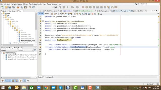
Task: Click the Paste clipboard icon
Action: [25, 7]
